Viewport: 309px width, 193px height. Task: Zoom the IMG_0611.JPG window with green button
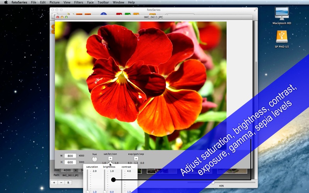pyautogui.click(x=66, y=17)
